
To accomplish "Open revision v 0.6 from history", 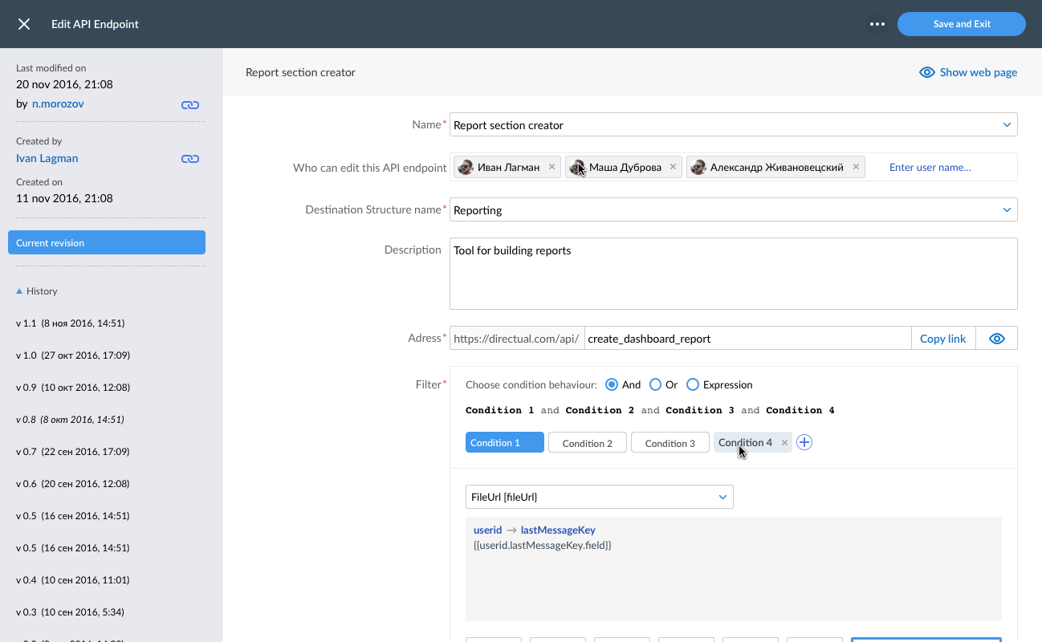I will click(x=73, y=484).
